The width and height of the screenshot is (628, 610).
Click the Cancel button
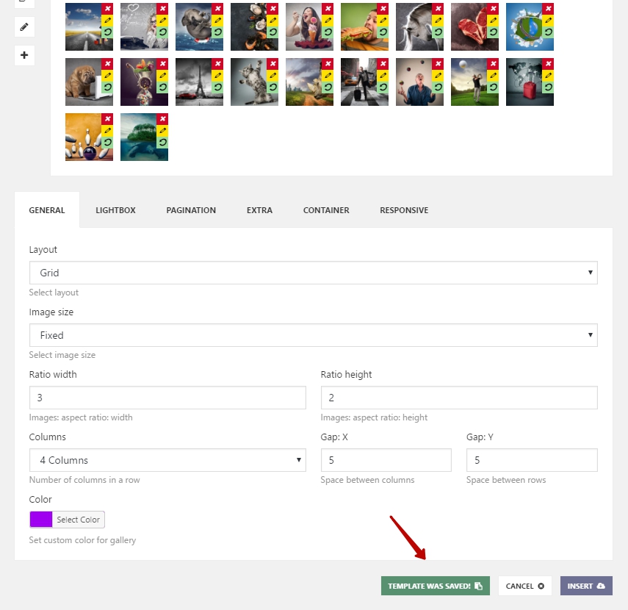524,586
